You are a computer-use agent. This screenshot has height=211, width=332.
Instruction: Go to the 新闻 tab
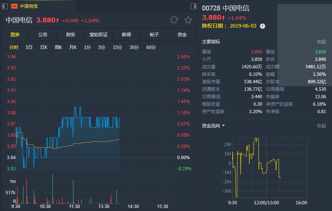tap(126, 35)
